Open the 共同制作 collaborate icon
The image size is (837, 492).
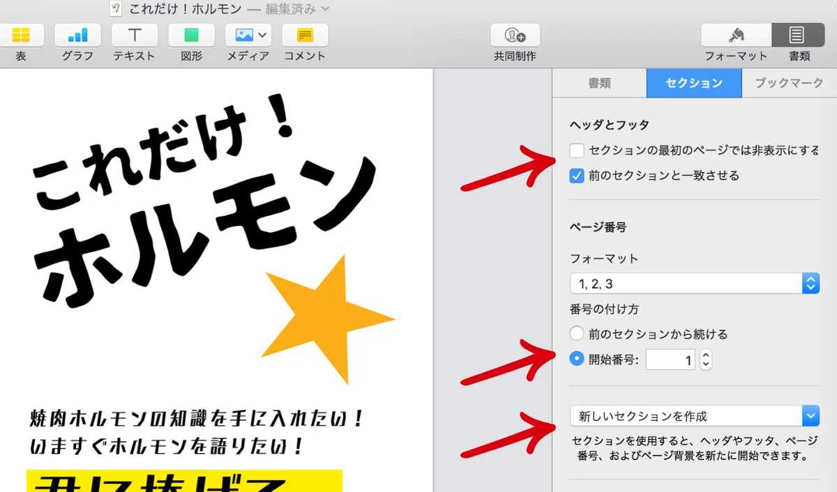tap(515, 35)
